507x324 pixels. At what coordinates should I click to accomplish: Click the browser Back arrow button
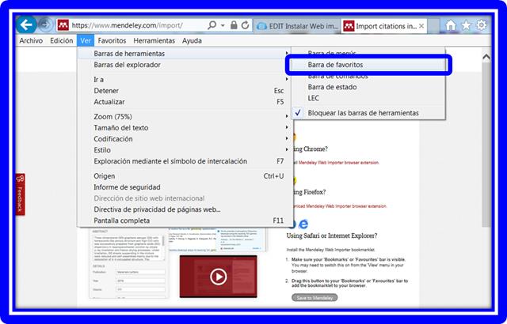tap(26, 24)
